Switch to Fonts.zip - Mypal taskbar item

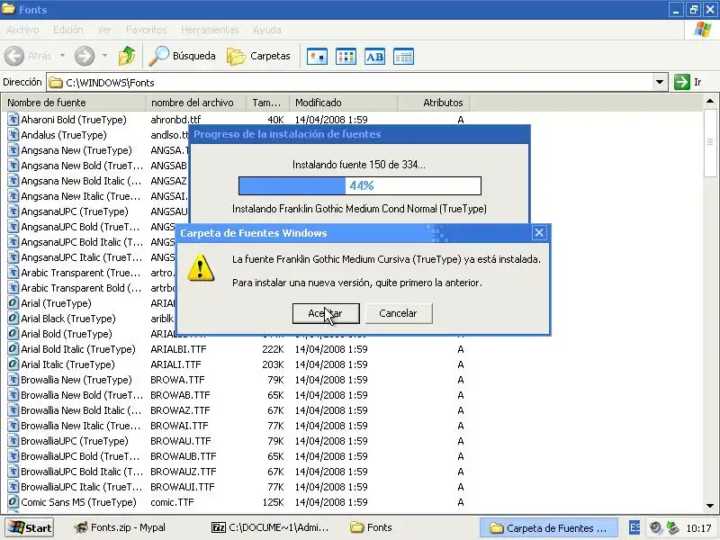[x=120, y=527]
